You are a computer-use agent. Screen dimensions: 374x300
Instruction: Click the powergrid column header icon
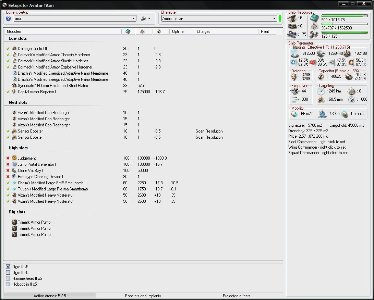[142, 32]
